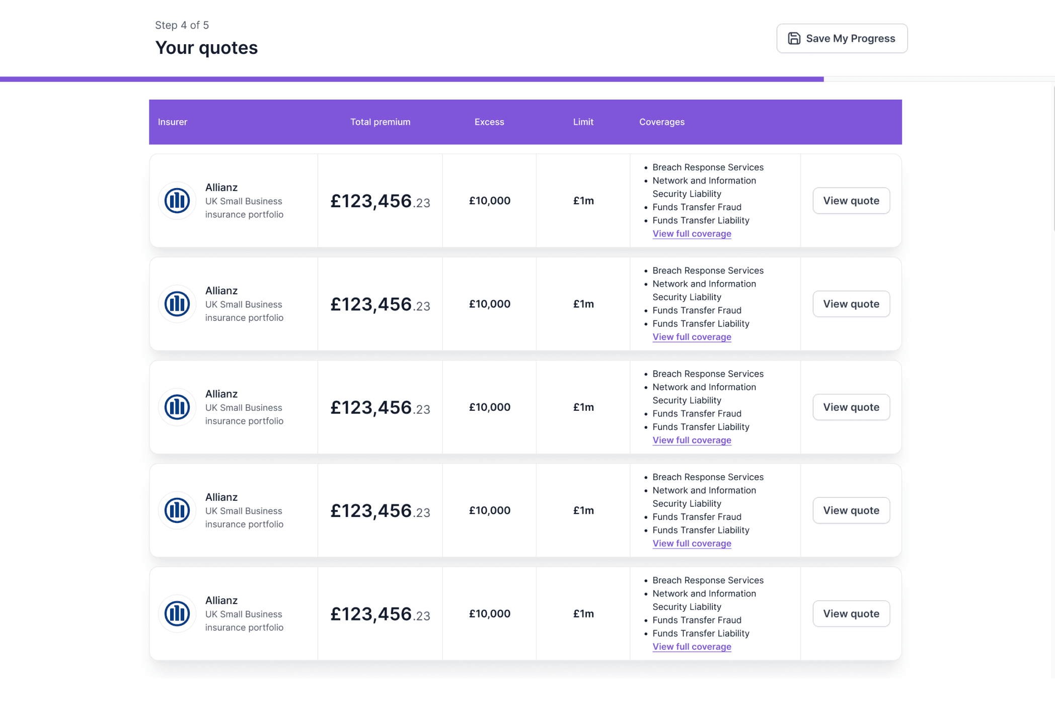Click the Excess column header
This screenshot has width=1055, height=708.
click(x=489, y=122)
